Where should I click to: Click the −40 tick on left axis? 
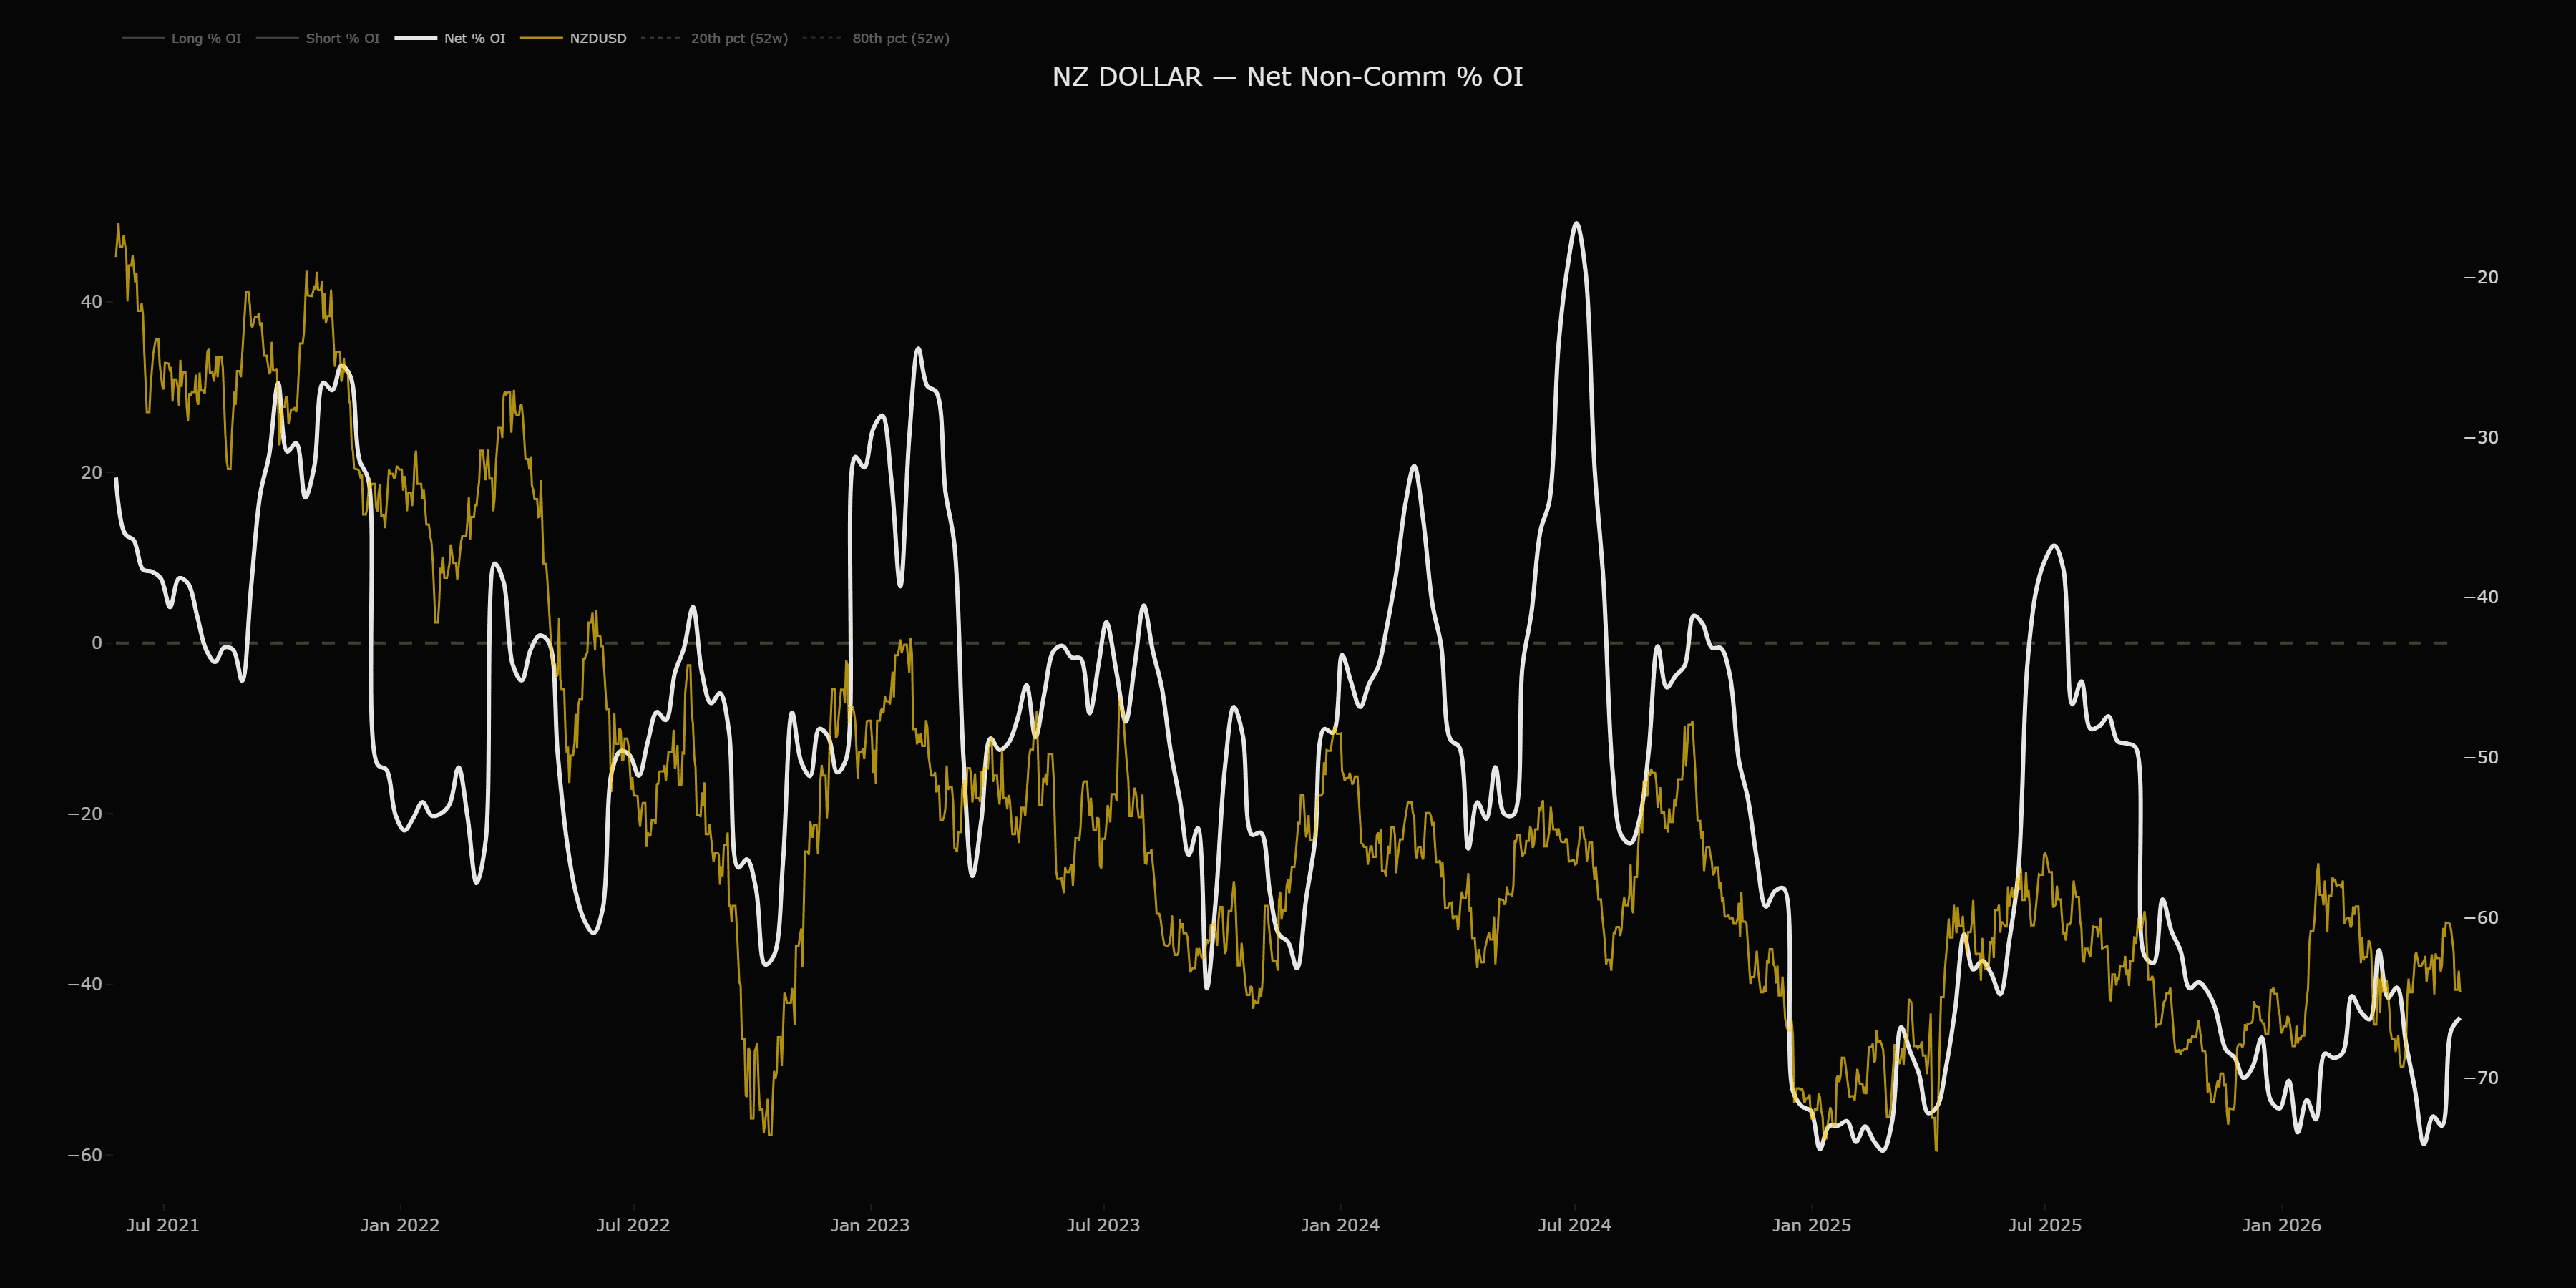pyautogui.click(x=85, y=984)
